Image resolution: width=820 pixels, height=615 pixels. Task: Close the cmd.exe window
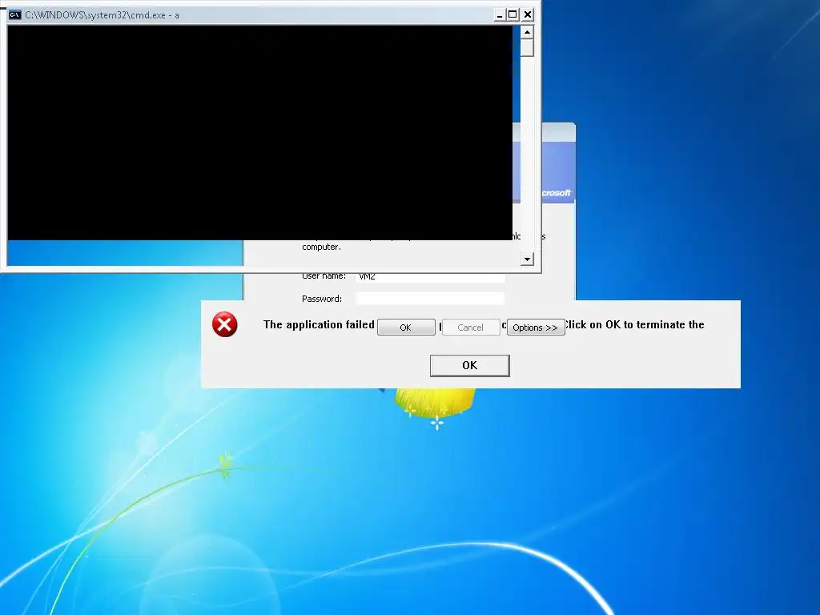pos(528,14)
